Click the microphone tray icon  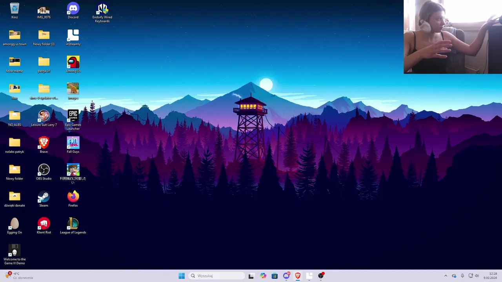462,276
